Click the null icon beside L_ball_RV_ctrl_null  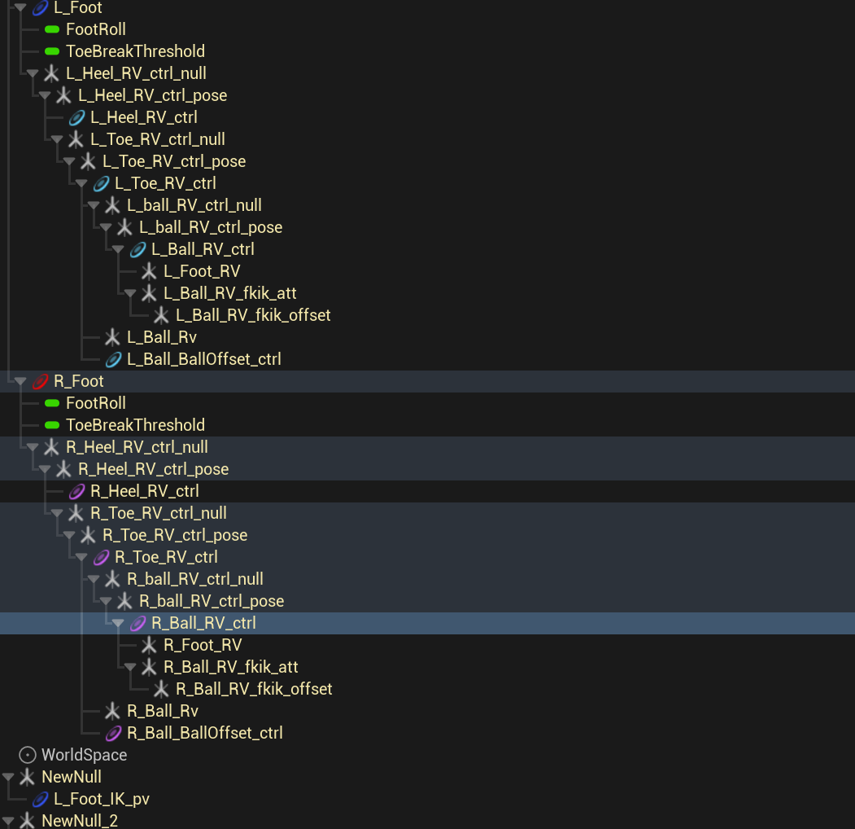click(x=112, y=205)
